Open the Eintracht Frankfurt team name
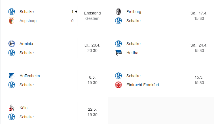The image size is (214, 124). [143, 85]
